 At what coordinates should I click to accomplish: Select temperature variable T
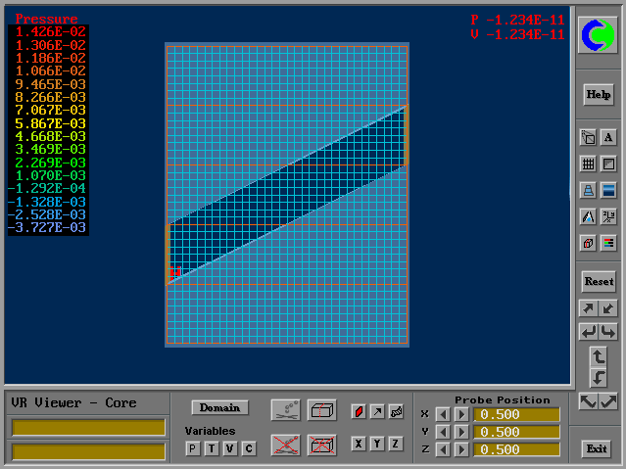(212, 448)
